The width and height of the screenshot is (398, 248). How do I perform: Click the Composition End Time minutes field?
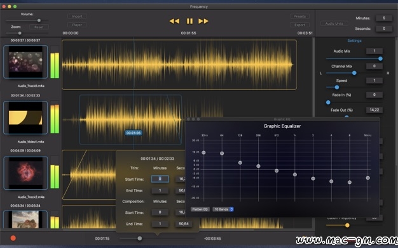(x=160, y=224)
